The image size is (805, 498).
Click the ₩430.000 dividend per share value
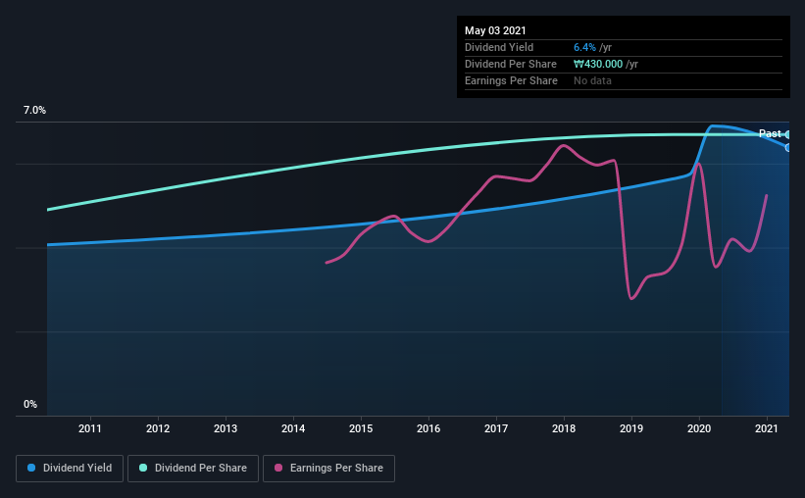coord(597,64)
